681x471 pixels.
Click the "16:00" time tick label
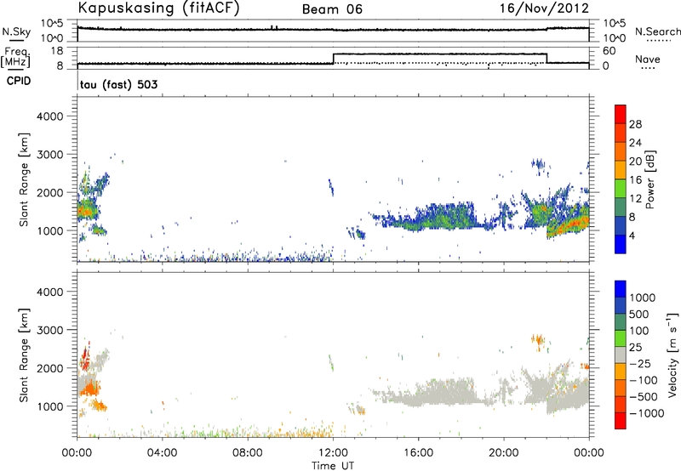coord(418,453)
